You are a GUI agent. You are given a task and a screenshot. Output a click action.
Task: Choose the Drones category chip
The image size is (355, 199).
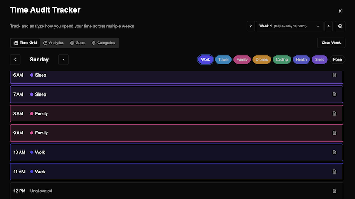(x=262, y=60)
